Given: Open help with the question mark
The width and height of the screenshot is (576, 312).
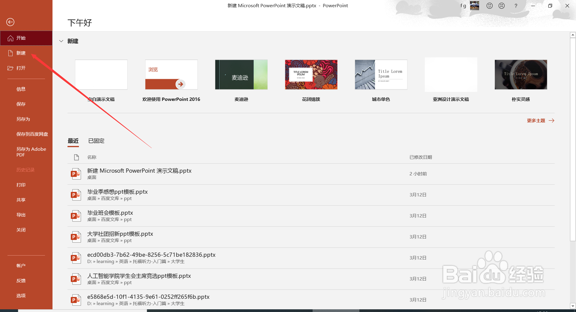Looking at the screenshot, I should [516, 6].
